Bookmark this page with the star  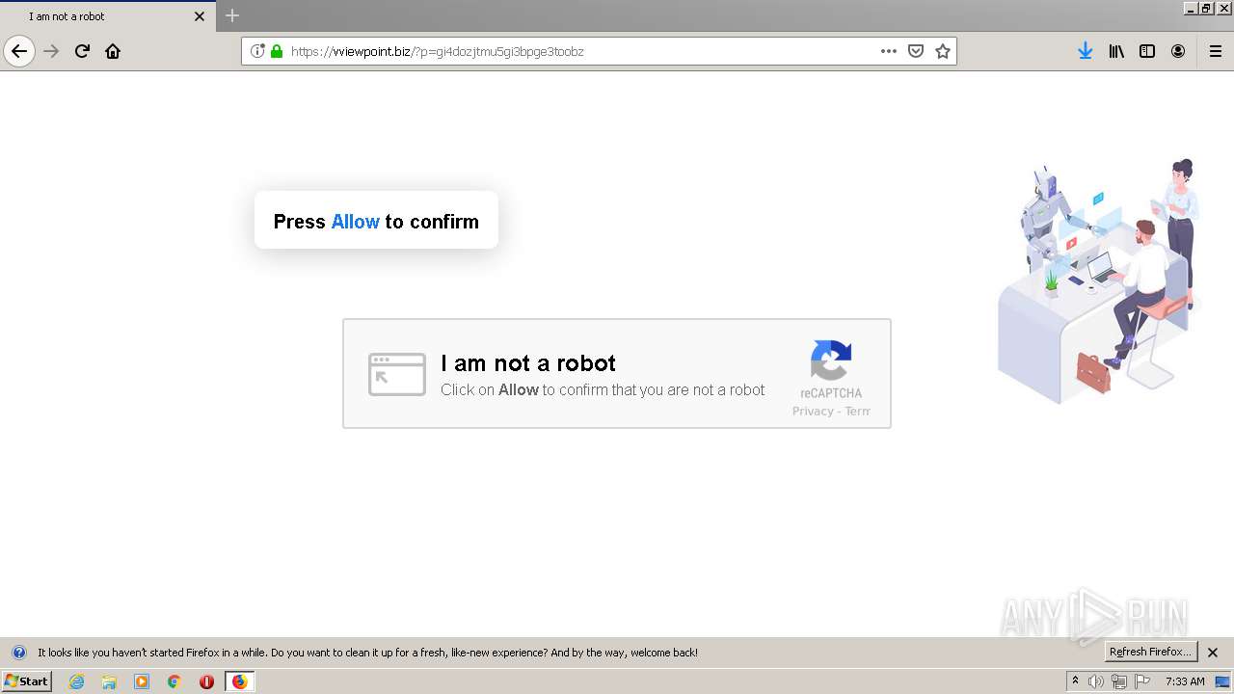pyautogui.click(x=943, y=51)
